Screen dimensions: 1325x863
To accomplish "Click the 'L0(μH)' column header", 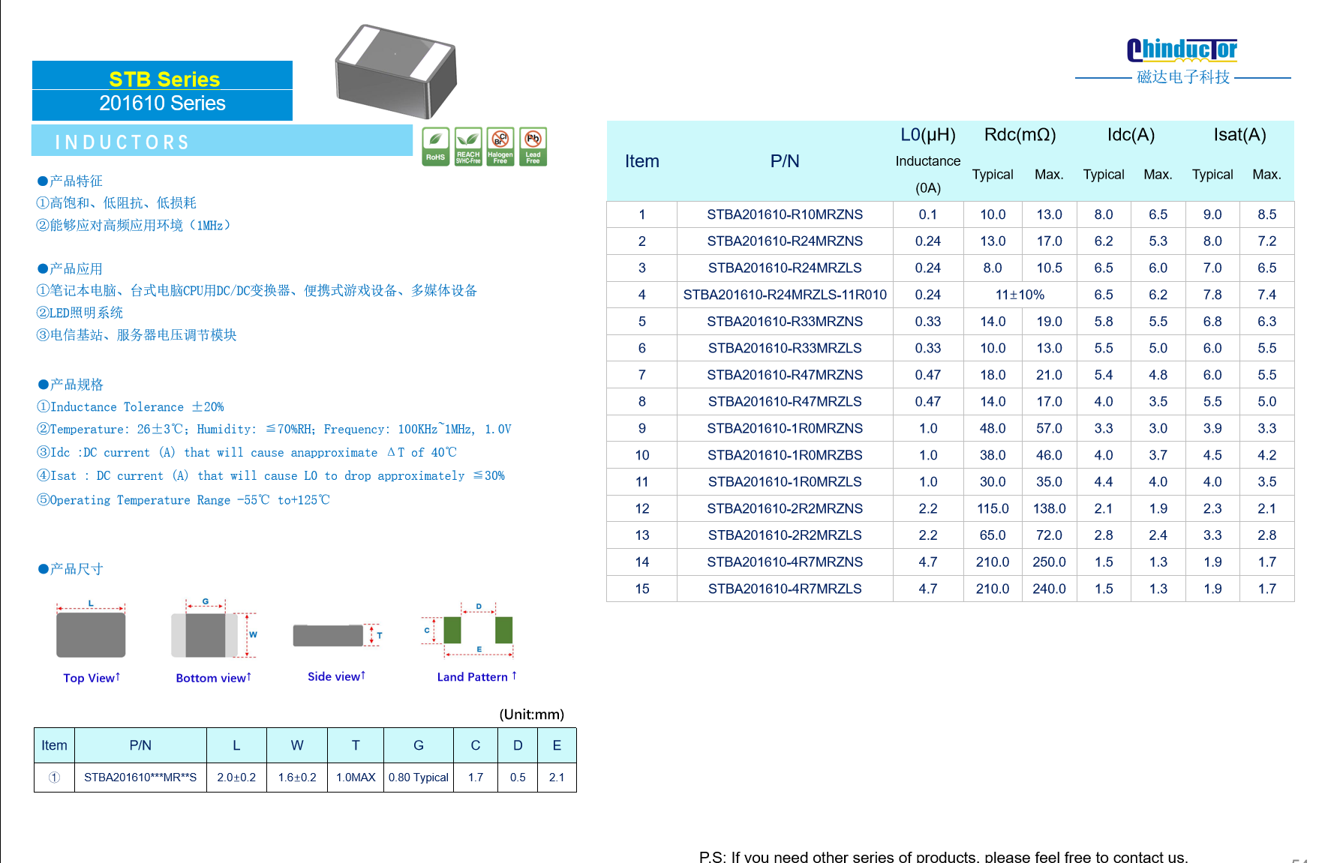I will [x=928, y=135].
